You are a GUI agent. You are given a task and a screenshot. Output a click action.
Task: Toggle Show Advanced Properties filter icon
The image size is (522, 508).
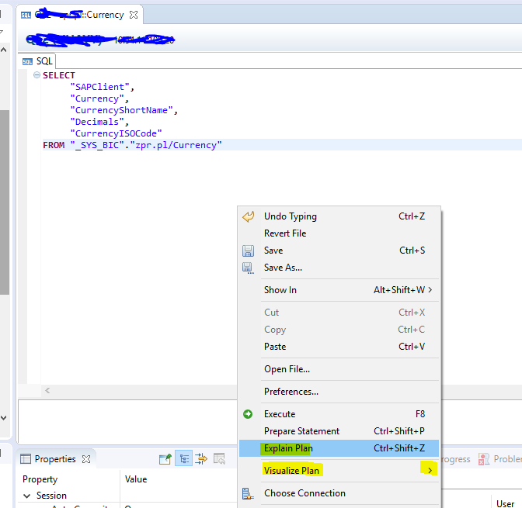[x=201, y=459]
